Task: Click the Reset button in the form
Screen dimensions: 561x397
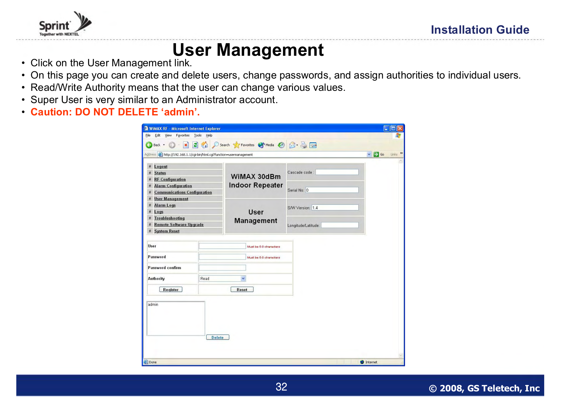Action: (242, 290)
